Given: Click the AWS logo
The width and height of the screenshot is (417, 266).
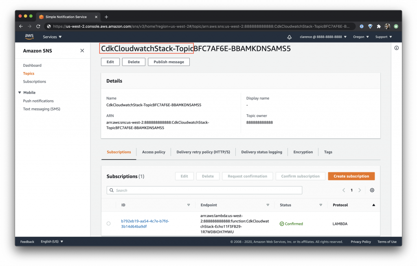Looking at the screenshot, I should click(x=29, y=37).
